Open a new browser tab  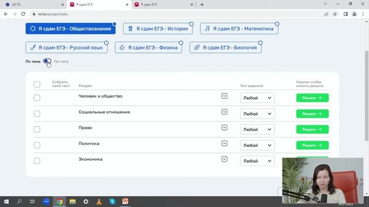tap(202, 5)
